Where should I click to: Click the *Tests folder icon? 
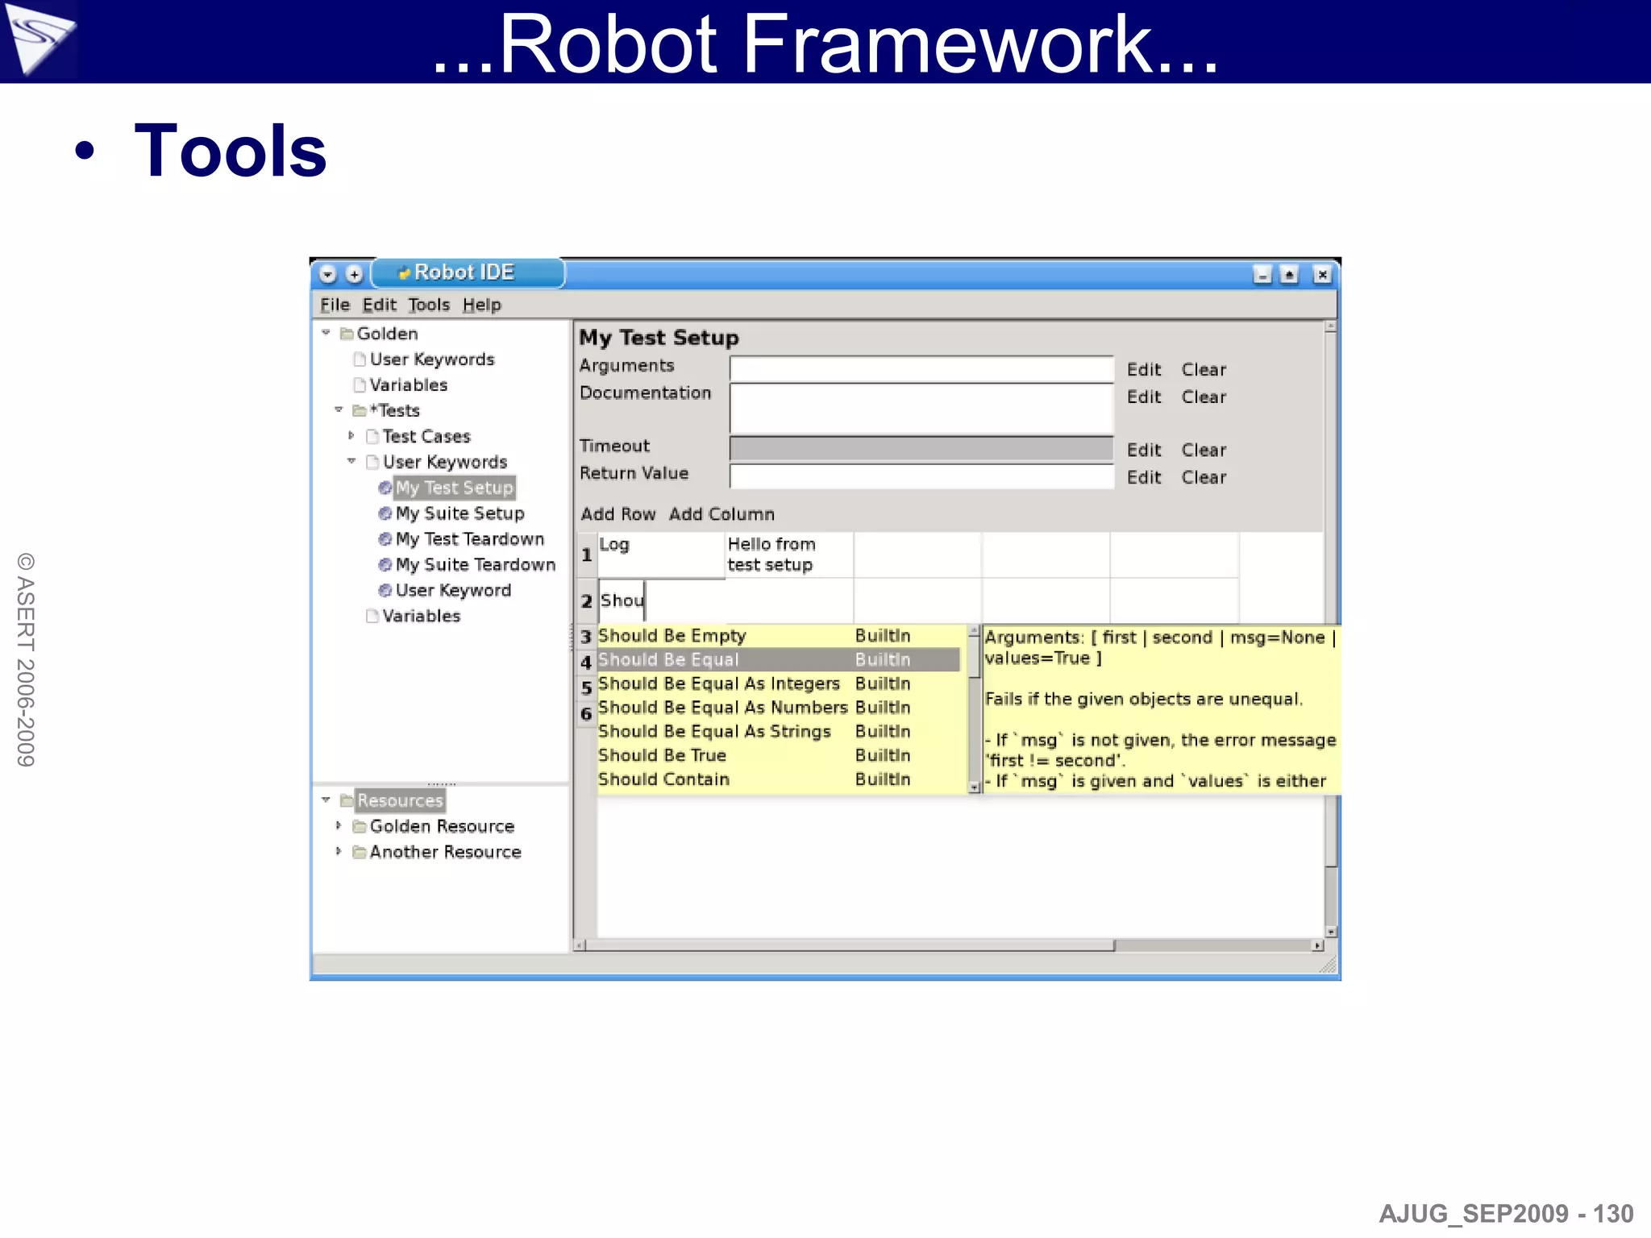tap(360, 410)
